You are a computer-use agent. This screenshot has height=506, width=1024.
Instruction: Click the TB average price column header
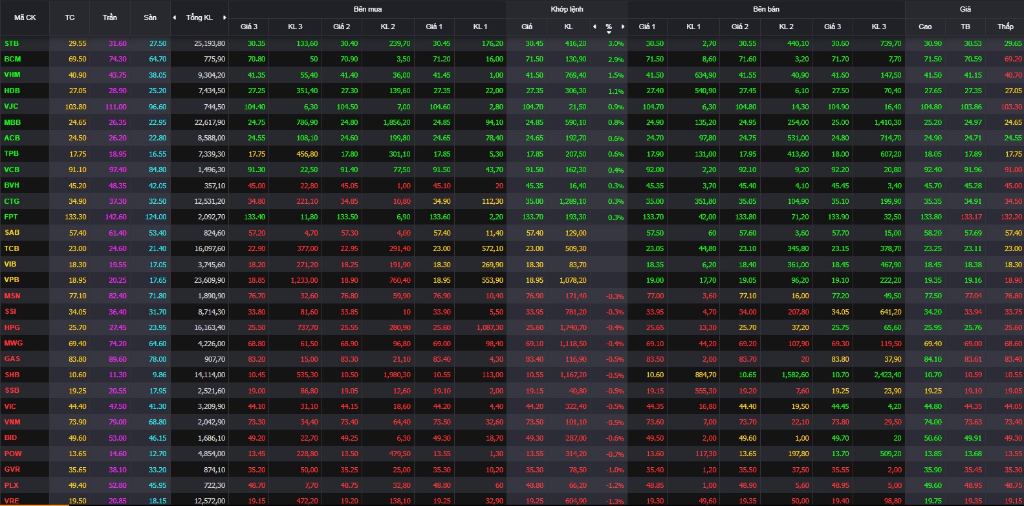(965, 27)
